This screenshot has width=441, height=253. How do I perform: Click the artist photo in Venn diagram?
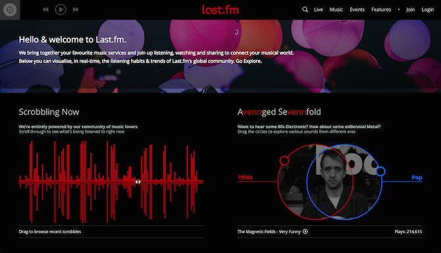pos(330,182)
